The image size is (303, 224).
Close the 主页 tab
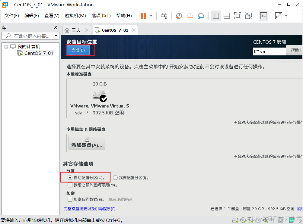[87, 30]
